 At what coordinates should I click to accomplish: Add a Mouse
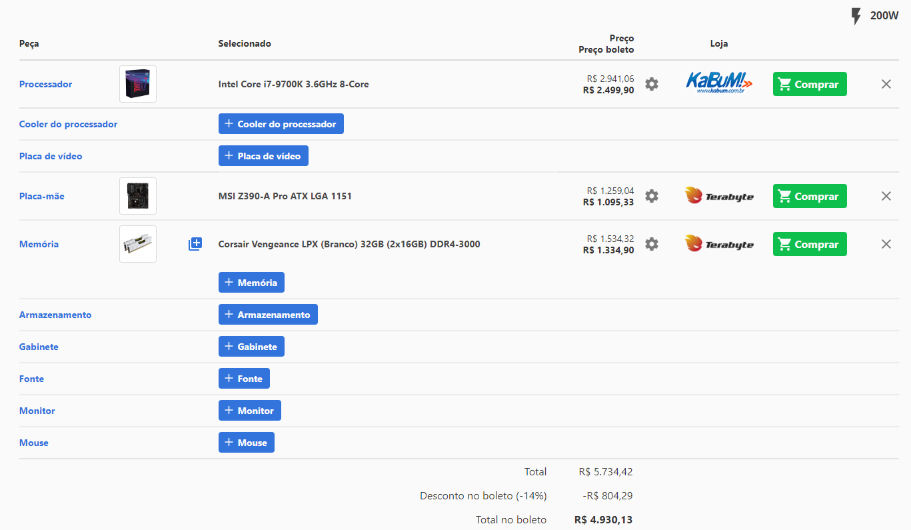[247, 443]
